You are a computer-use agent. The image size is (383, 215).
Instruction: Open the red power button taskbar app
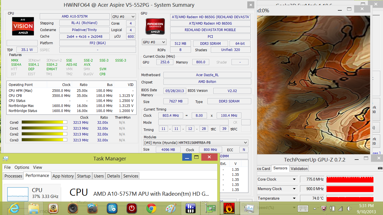coord(131,208)
